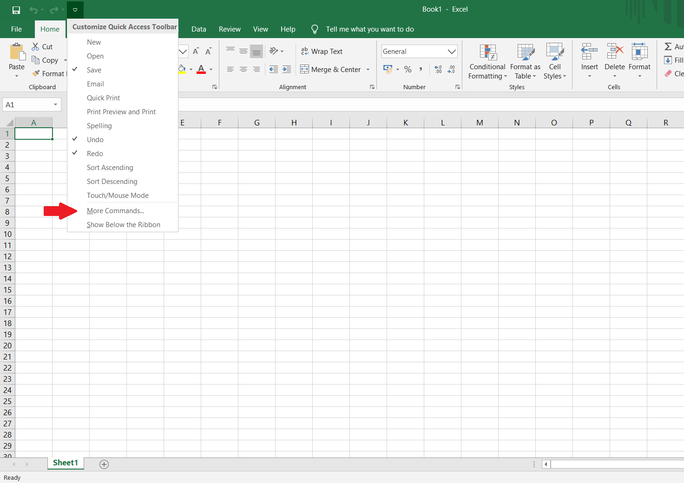Expand the Merge & Center dropdown arrow

point(368,69)
